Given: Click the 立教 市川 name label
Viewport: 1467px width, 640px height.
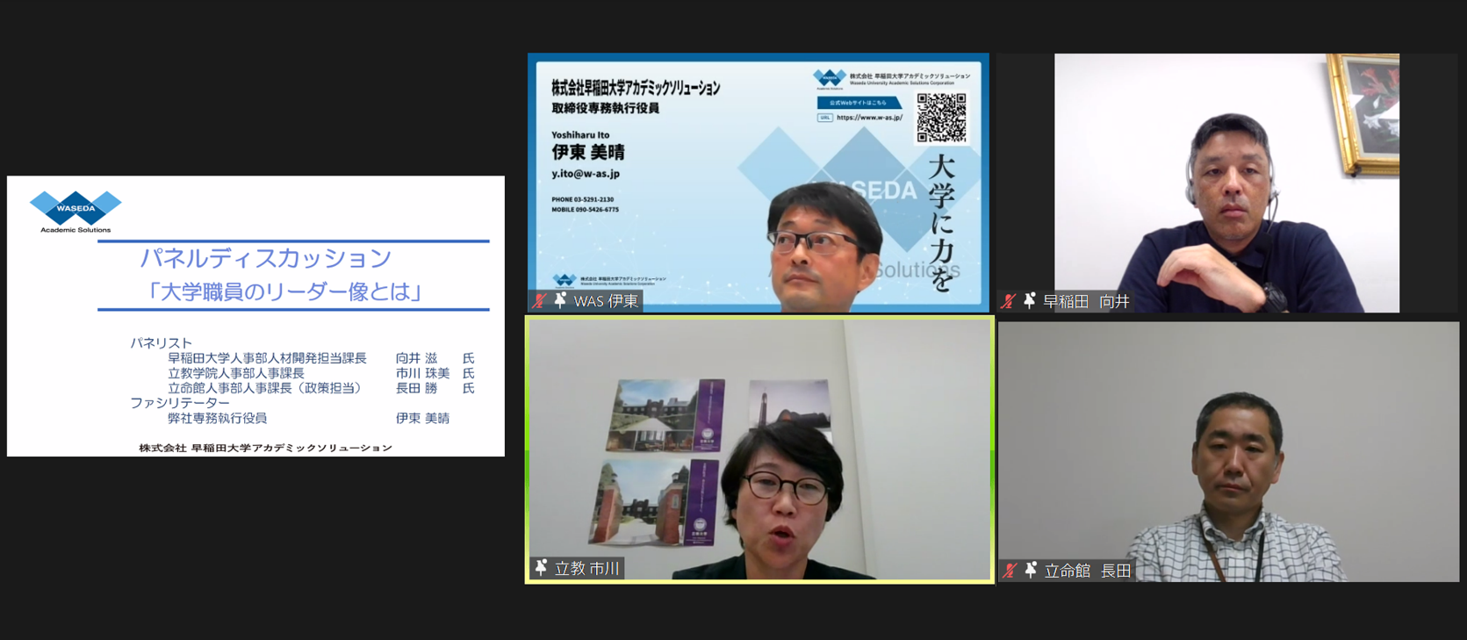Looking at the screenshot, I should click(x=587, y=569).
